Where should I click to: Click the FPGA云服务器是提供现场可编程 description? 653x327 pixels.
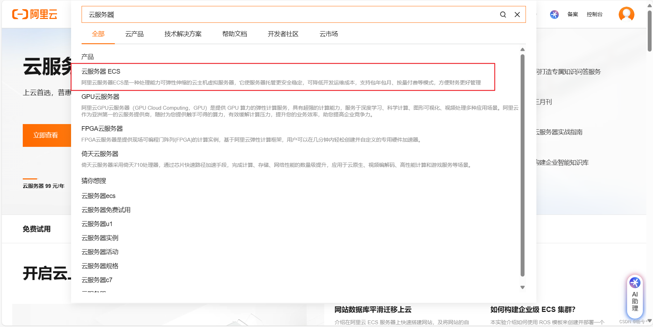pos(251,140)
